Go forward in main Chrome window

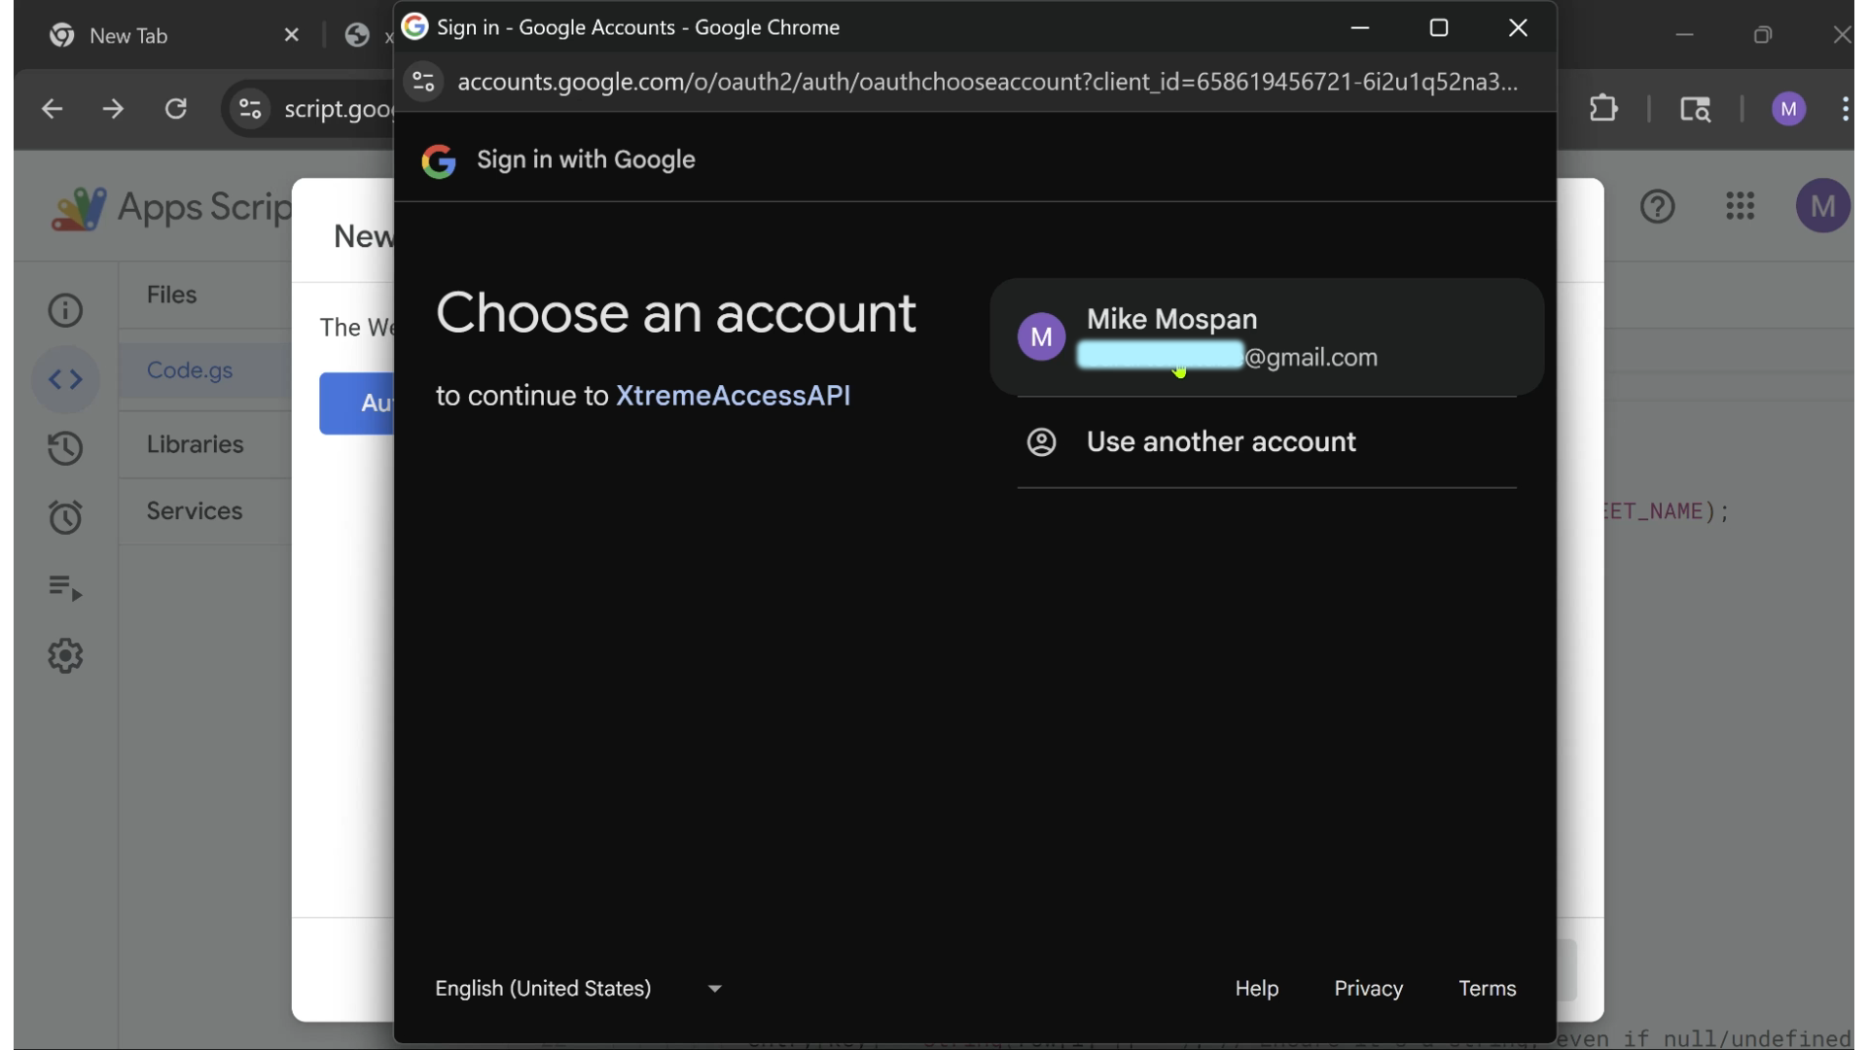(x=114, y=109)
